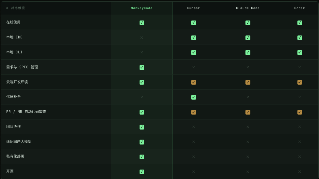Click Codex cross mark for 开源
319x179 pixels.
299,172
